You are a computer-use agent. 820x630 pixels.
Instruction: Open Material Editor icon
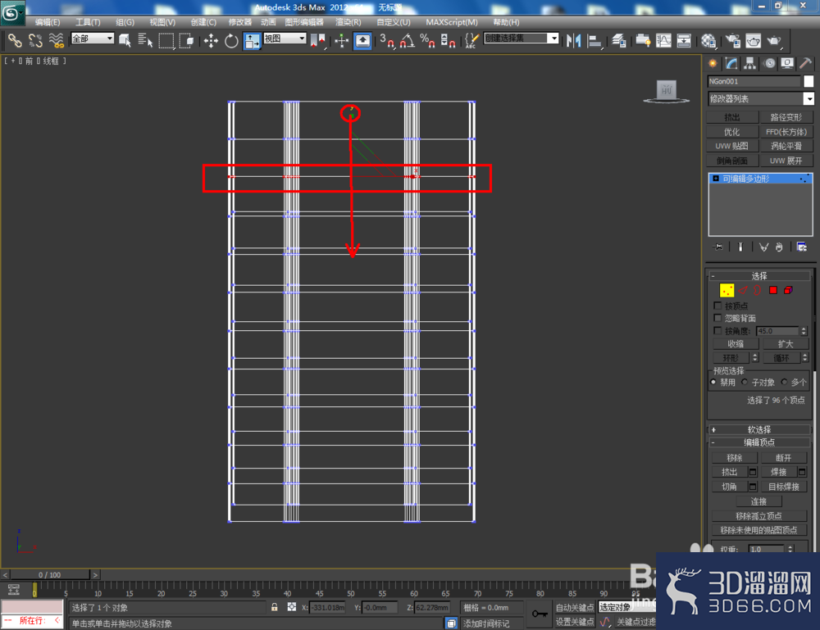[708, 40]
